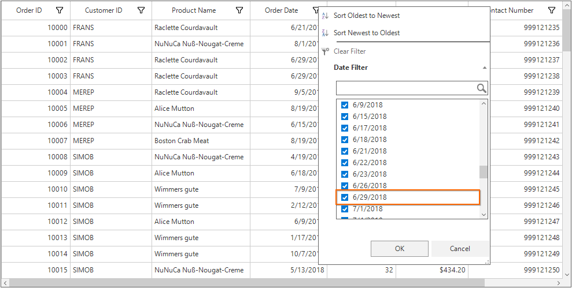Click the Order ID column header
Screen dimensions: 572x288
[x=35, y=10]
